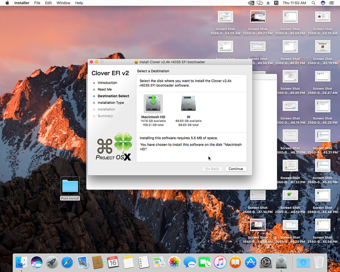Open FaceTime from the Dock
Screen dimensions: 340x272
click(x=204, y=262)
